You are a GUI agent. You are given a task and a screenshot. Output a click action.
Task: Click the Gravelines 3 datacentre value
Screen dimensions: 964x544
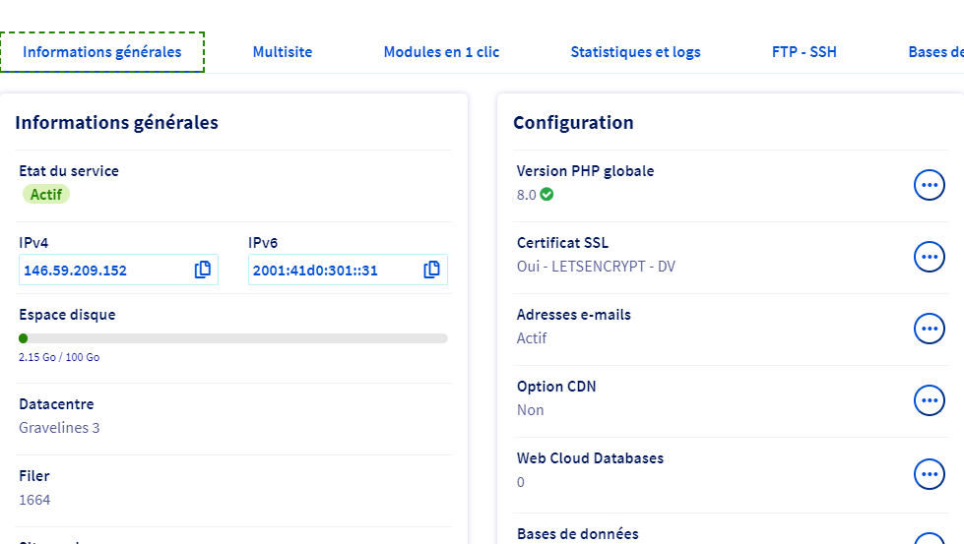[59, 428]
